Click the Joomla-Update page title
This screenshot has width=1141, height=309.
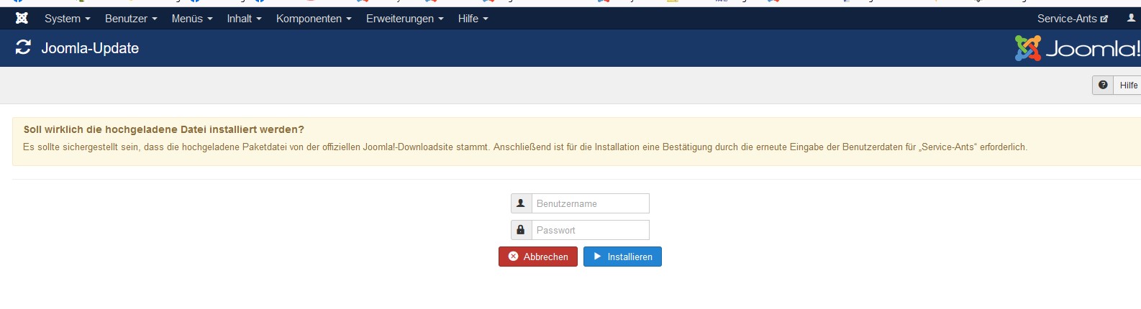pos(90,48)
